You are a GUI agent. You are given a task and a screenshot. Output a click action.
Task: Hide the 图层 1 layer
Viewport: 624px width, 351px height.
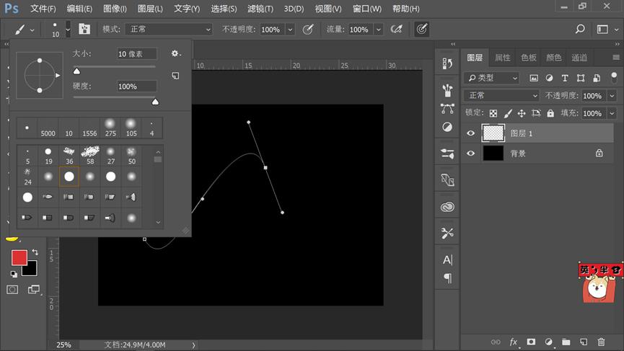point(470,133)
